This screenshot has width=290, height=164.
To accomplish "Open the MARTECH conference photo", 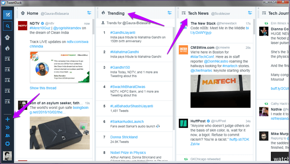I will [x=220, y=91].
